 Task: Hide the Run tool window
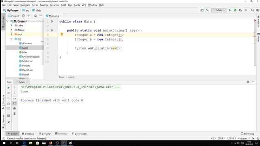(x=253, y=82)
